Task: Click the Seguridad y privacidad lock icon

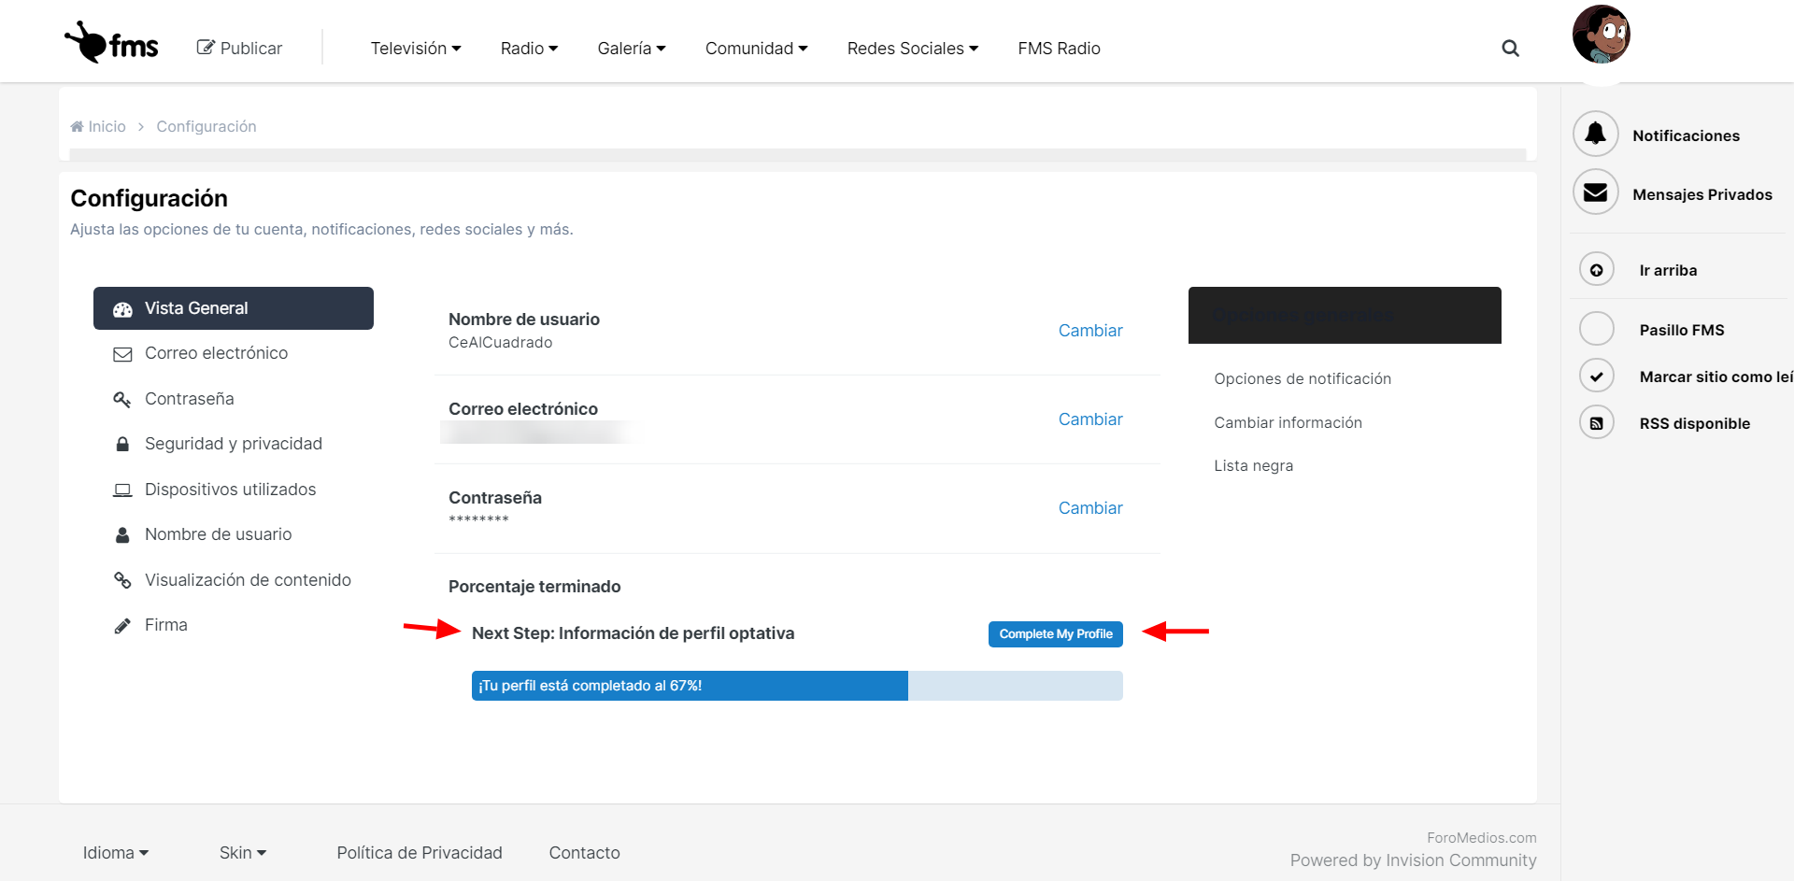Action: 122,444
